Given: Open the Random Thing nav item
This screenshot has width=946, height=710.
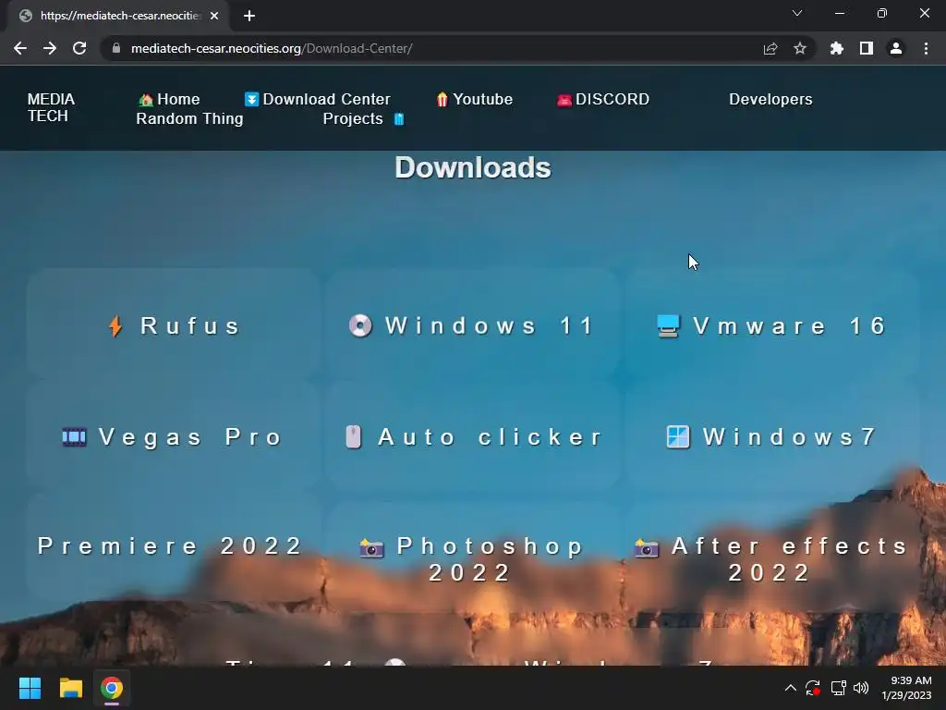Looking at the screenshot, I should tap(189, 118).
